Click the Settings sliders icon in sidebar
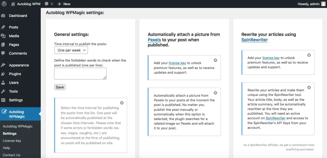 click(3, 100)
